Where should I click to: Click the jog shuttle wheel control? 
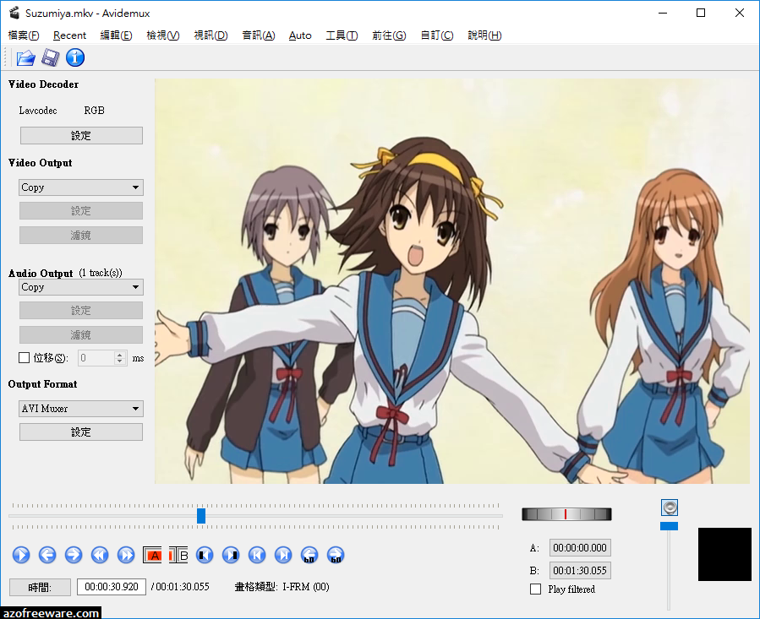[566, 514]
